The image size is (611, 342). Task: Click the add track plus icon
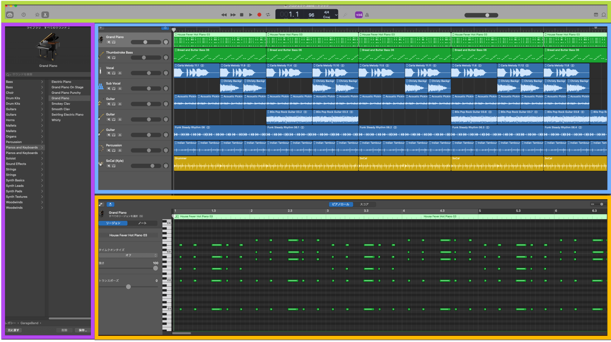[101, 28]
